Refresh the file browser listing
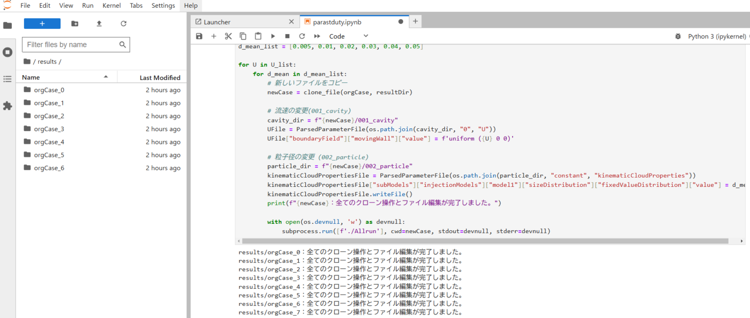This screenshot has height=318, width=750. [x=124, y=23]
